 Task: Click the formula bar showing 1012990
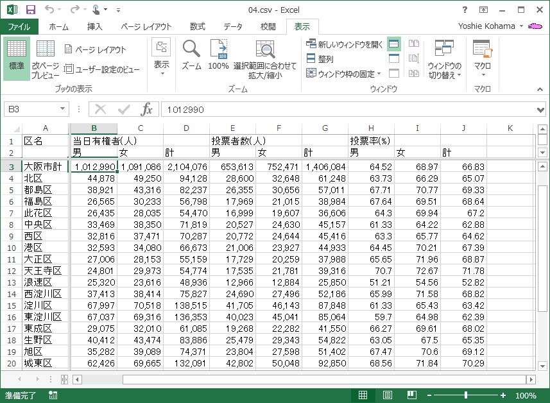point(348,110)
